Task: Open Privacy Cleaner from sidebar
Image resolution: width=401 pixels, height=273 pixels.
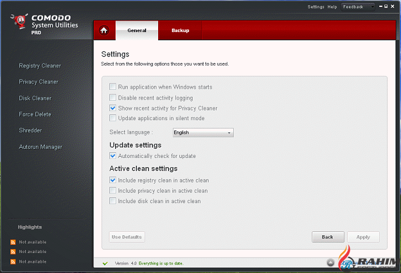Action: pos(38,82)
